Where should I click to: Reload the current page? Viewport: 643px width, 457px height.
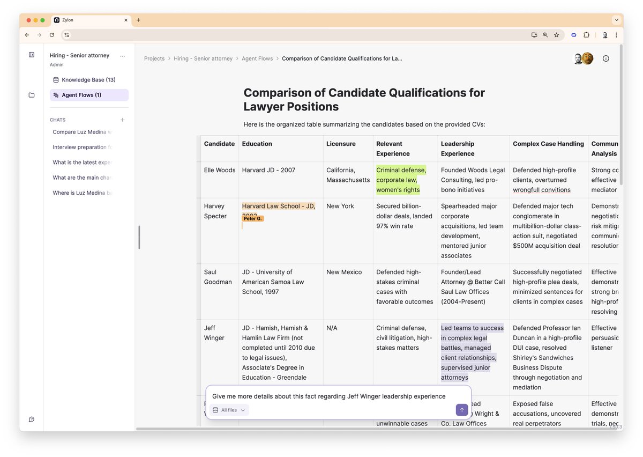[x=52, y=35]
